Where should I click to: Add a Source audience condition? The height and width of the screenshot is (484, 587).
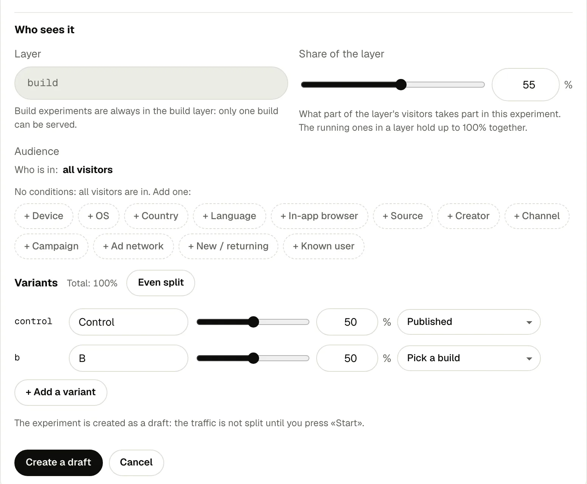(x=402, y=216)
